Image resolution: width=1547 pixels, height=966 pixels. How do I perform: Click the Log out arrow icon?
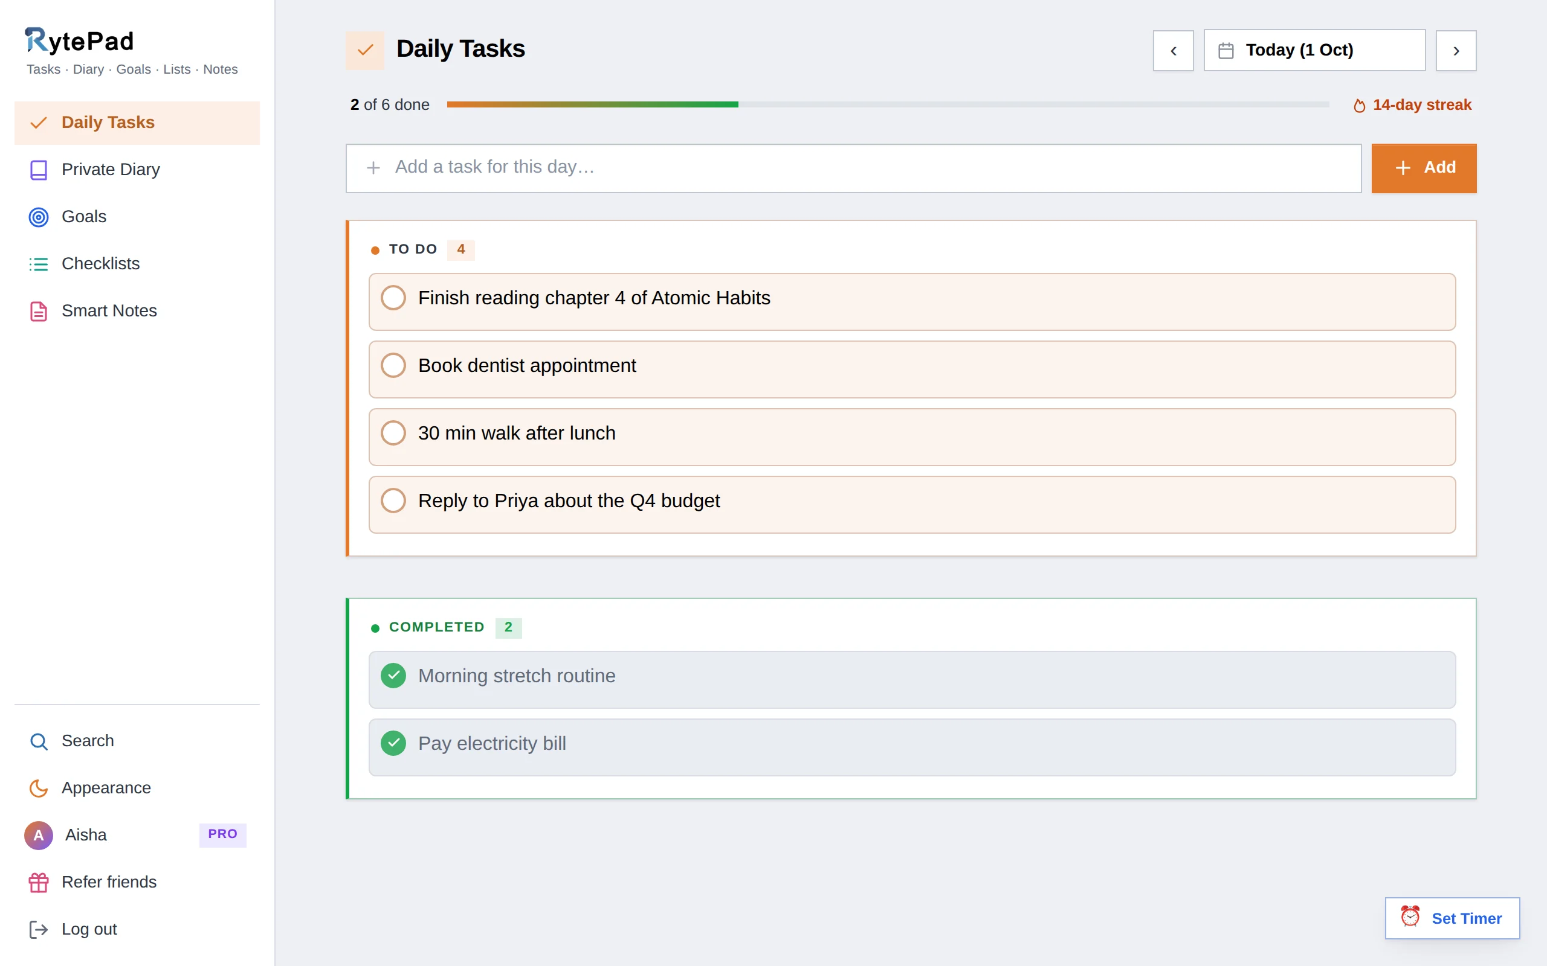pyautogui.click(x=39, y=930)
